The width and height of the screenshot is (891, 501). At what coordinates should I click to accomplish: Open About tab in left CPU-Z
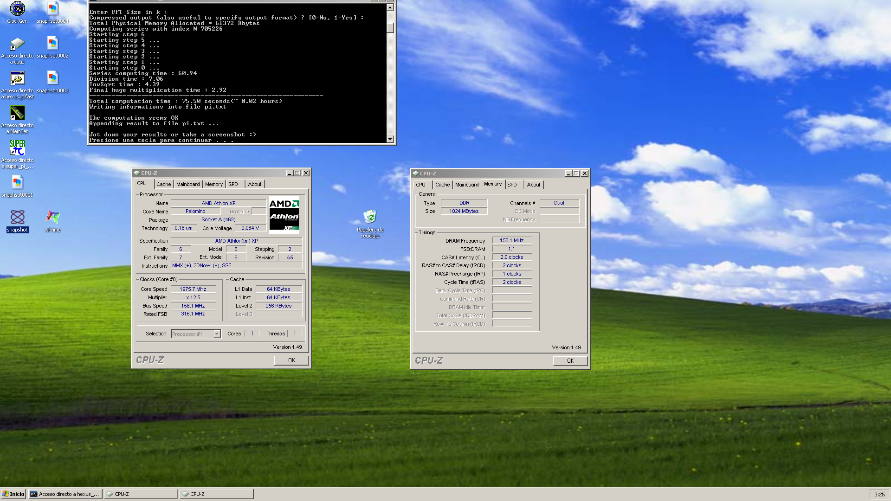(255, 184)
